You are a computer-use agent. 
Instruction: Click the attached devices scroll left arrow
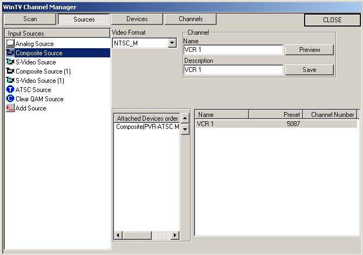tap(118, 236)
